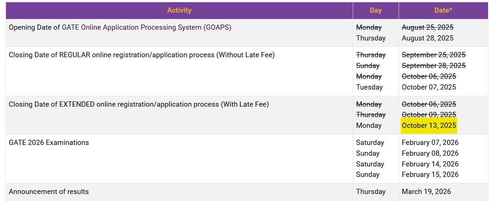This screenshot has height=204, width=494.
Task: Select the GATE 2026 Examinations row label
Action: tap(49, 143)
